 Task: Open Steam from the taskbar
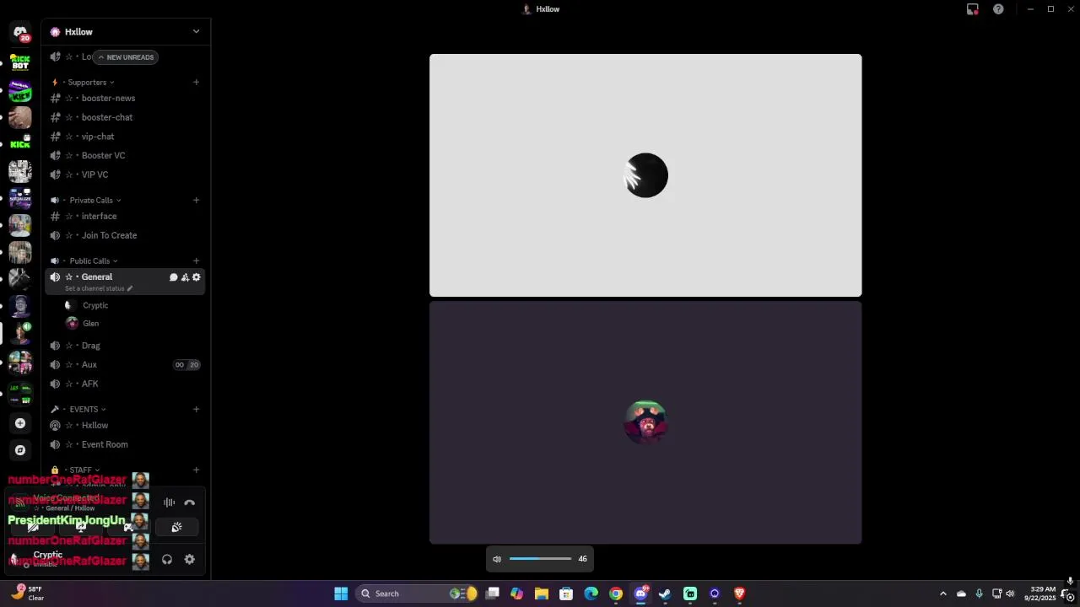pyautogui.click(x=665, y=594)
